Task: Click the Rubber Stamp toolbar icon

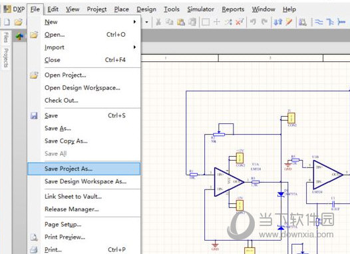Action: point(192,22)
